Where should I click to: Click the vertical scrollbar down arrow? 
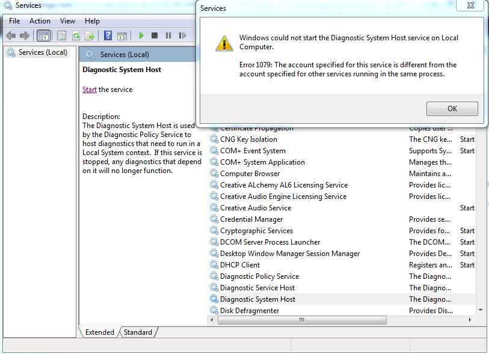[x=481, y=310]
